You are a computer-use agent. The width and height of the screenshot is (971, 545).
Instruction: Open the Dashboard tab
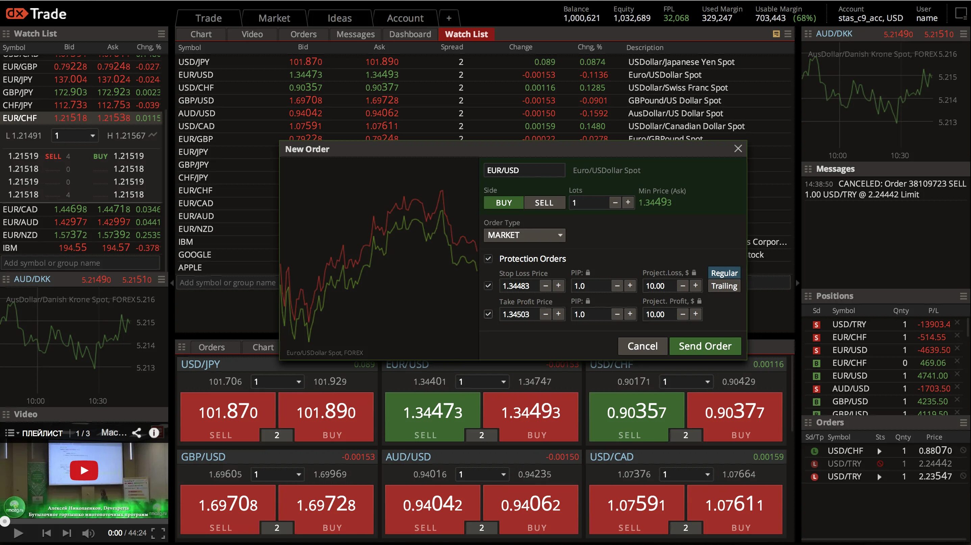coord(410,34)
